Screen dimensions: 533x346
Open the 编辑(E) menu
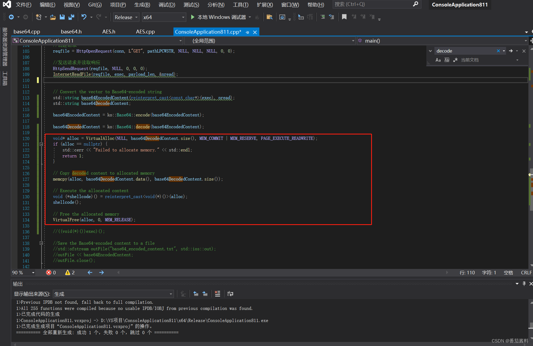point(47,5)
